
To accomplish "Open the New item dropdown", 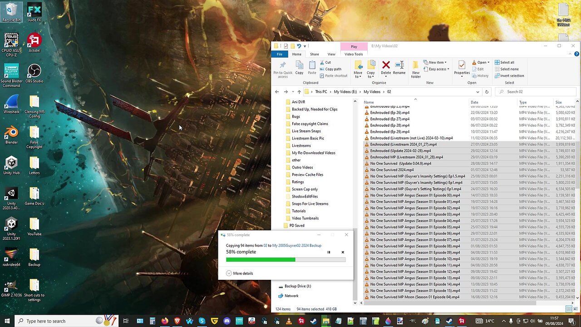I will (435, 62).
